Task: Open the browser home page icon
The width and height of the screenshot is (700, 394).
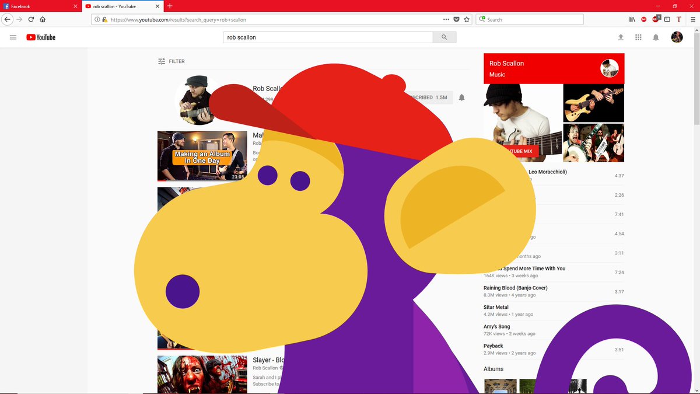Action: 43,19
